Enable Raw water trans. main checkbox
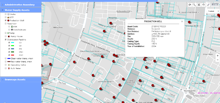Image resolution: width=220 pixels, height=103 pixels. click(6, 62)
